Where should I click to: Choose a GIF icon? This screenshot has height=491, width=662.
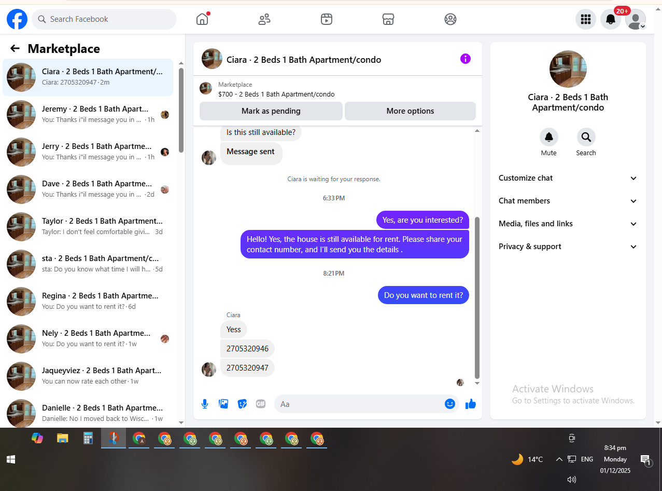coord(261,404)
